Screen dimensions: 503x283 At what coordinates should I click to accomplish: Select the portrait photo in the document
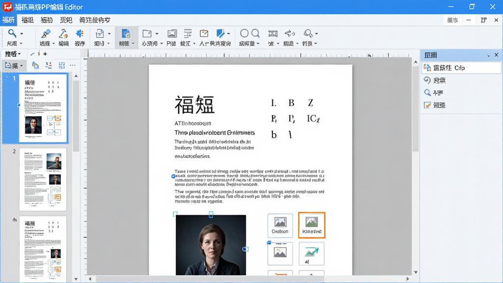[x=211, y=245]
